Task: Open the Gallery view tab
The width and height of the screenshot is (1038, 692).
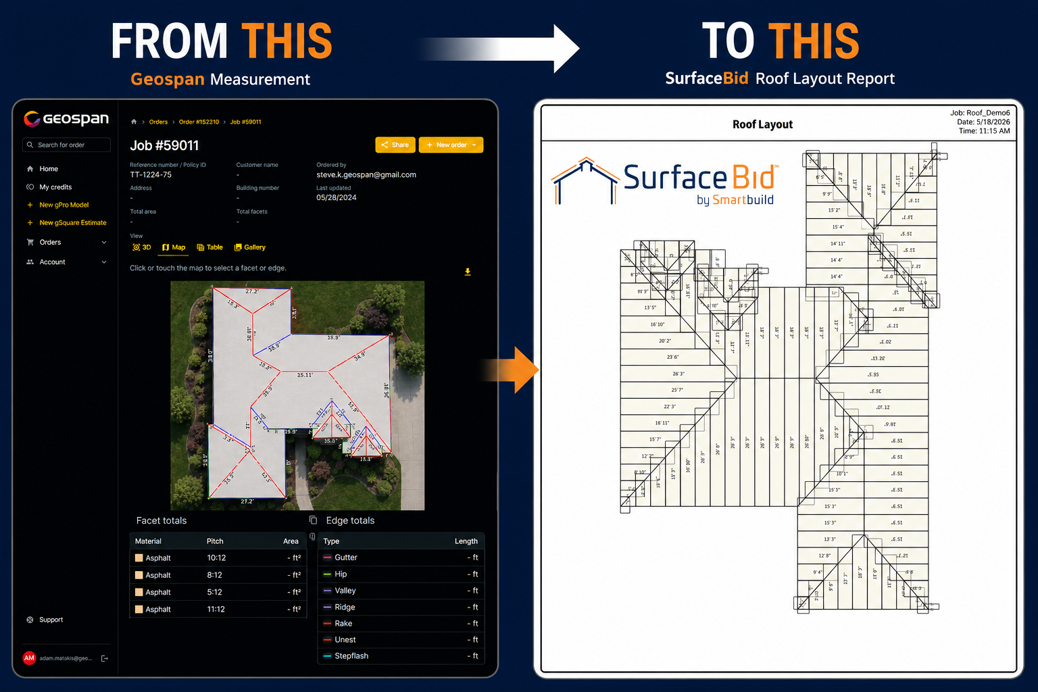Action: coord(249,247)
